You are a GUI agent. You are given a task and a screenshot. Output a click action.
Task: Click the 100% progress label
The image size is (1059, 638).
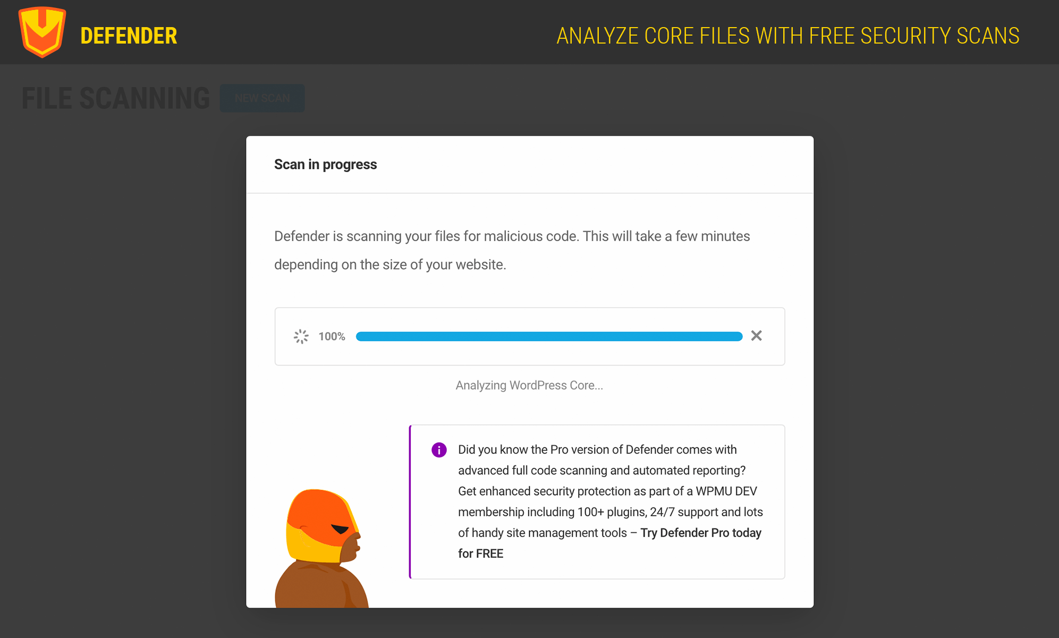(x=332, y=336)
